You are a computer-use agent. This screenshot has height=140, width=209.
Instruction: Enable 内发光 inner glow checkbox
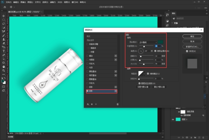[88, 64]
